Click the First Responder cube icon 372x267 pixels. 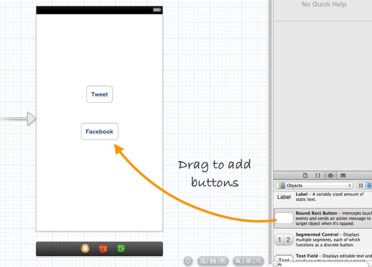(103, 248)
